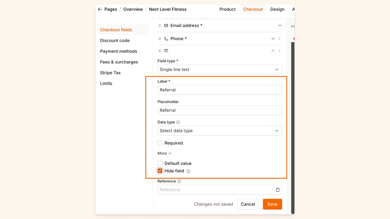Image resolution: width=390 pixels, height=219 pixels.
Task: Click the envelope icon beside Email address
Action: pyautogui.click(x=166, y=26)
